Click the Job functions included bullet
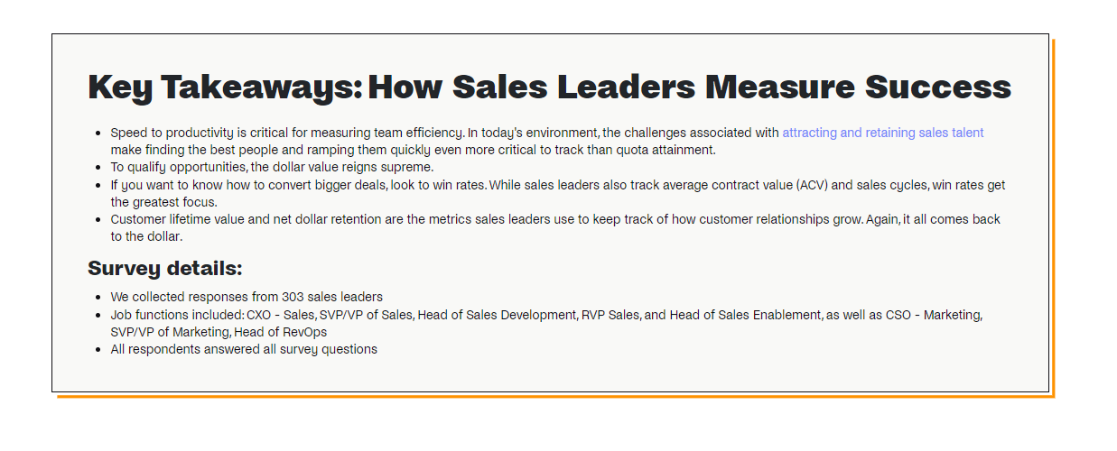This screenshot has width=1117, height=451. [546, 323]
